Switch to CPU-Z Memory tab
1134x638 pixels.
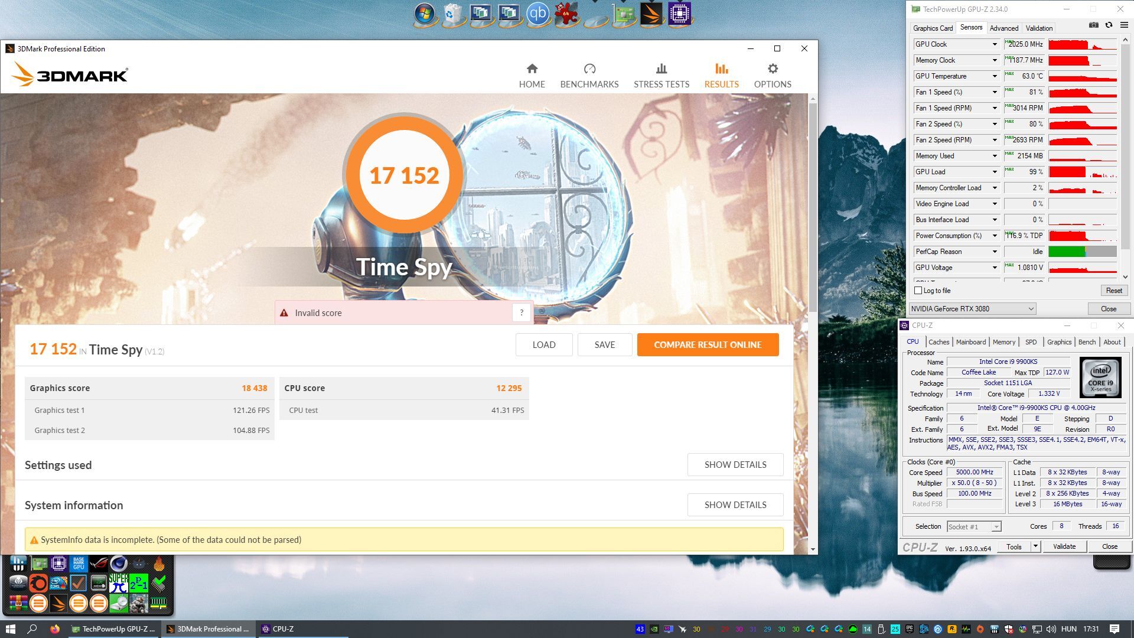point(1003,342)
